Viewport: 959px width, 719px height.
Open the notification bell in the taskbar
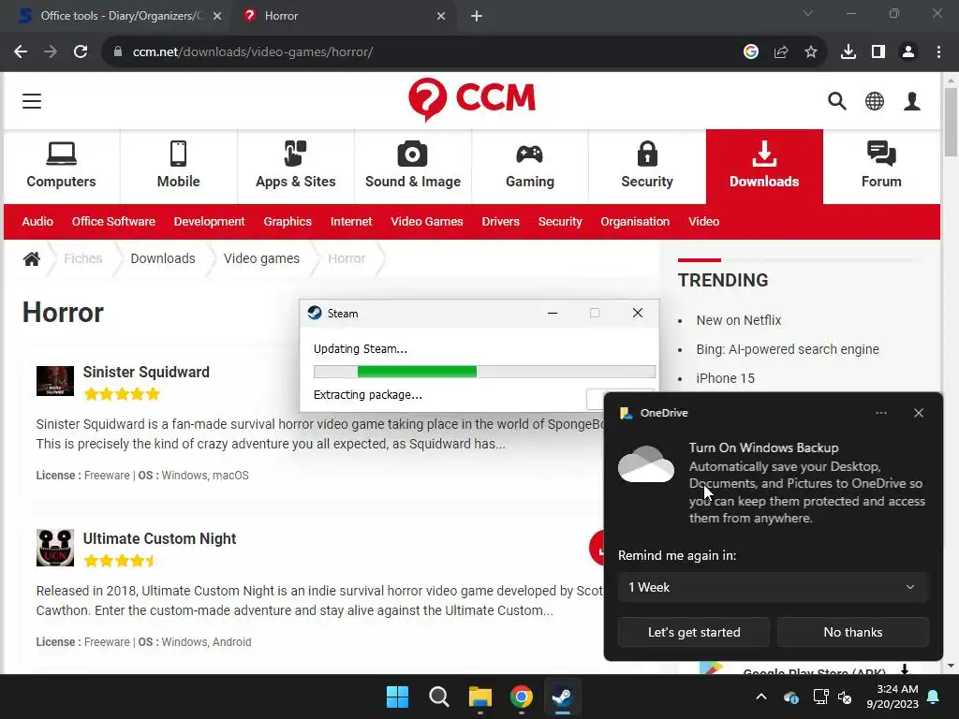[x=934, y=697]
